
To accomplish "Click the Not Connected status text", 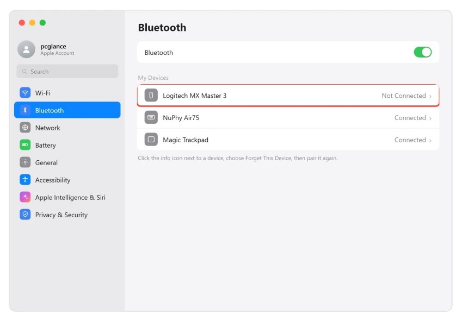I will coord(404,96).
